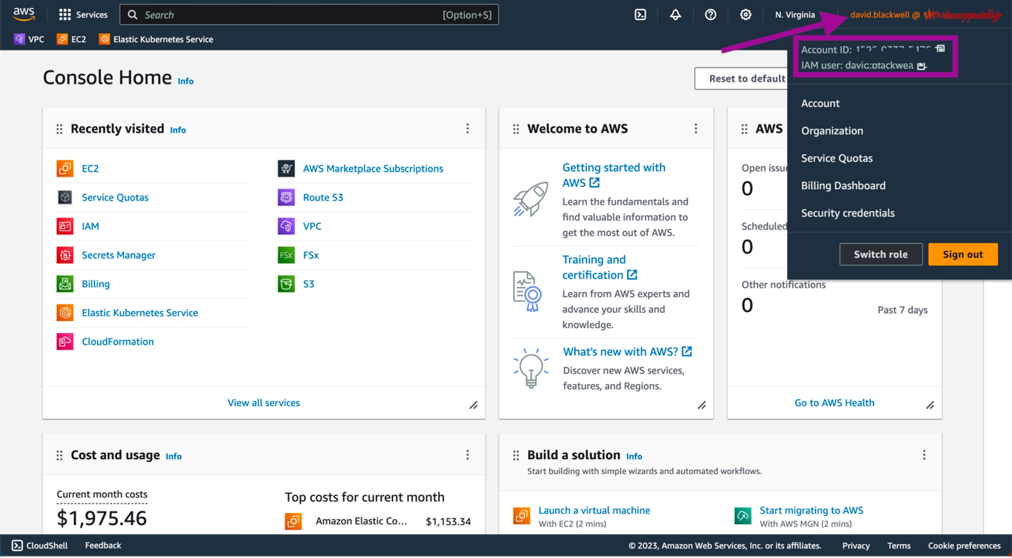
Task: Click the notifications bell icon
Action: click(x=675, y=15)
